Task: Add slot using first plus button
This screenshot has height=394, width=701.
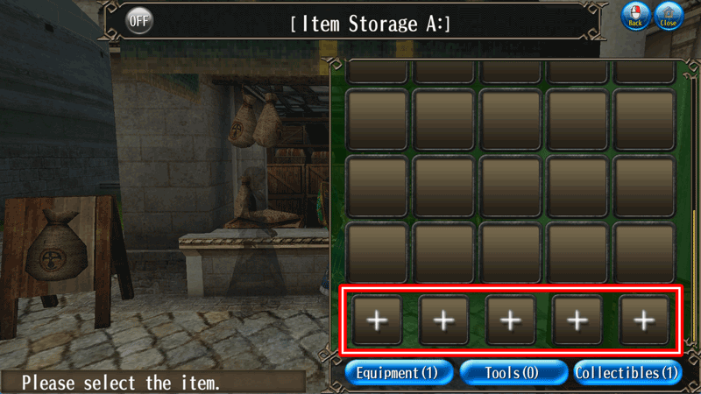Action: point(377,320)
